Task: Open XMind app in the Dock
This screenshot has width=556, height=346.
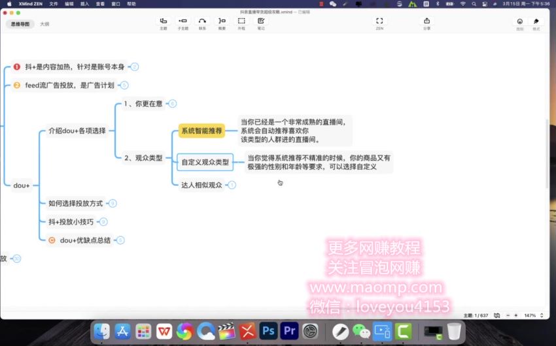Action: 247,332
